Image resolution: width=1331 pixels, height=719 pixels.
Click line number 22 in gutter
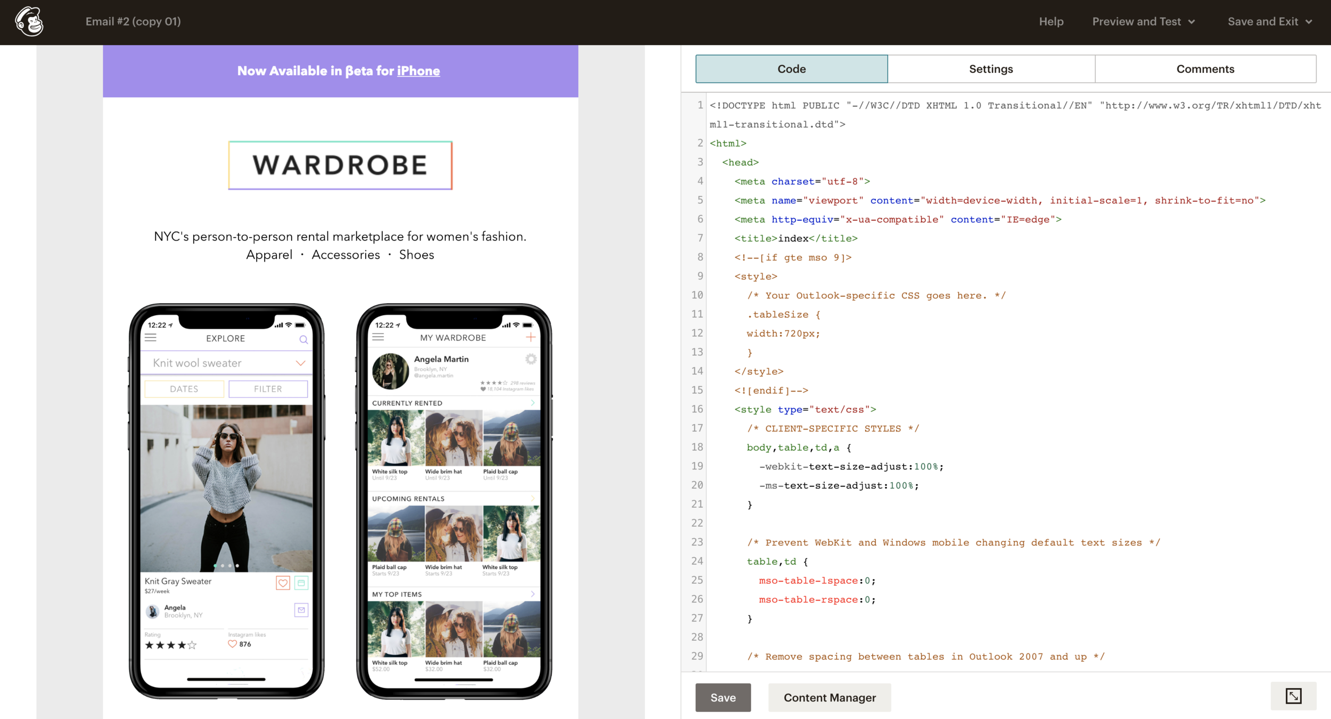(x=697, y=523)
